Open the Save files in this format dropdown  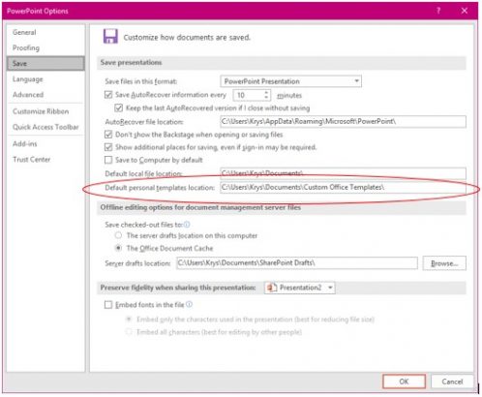[290, 81]
